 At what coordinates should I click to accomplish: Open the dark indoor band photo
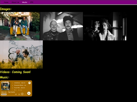[x=105, y=26]
